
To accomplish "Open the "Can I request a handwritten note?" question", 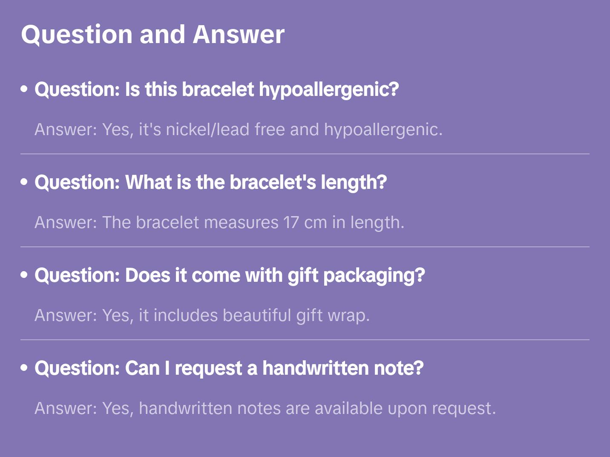I will pos(229,368).
